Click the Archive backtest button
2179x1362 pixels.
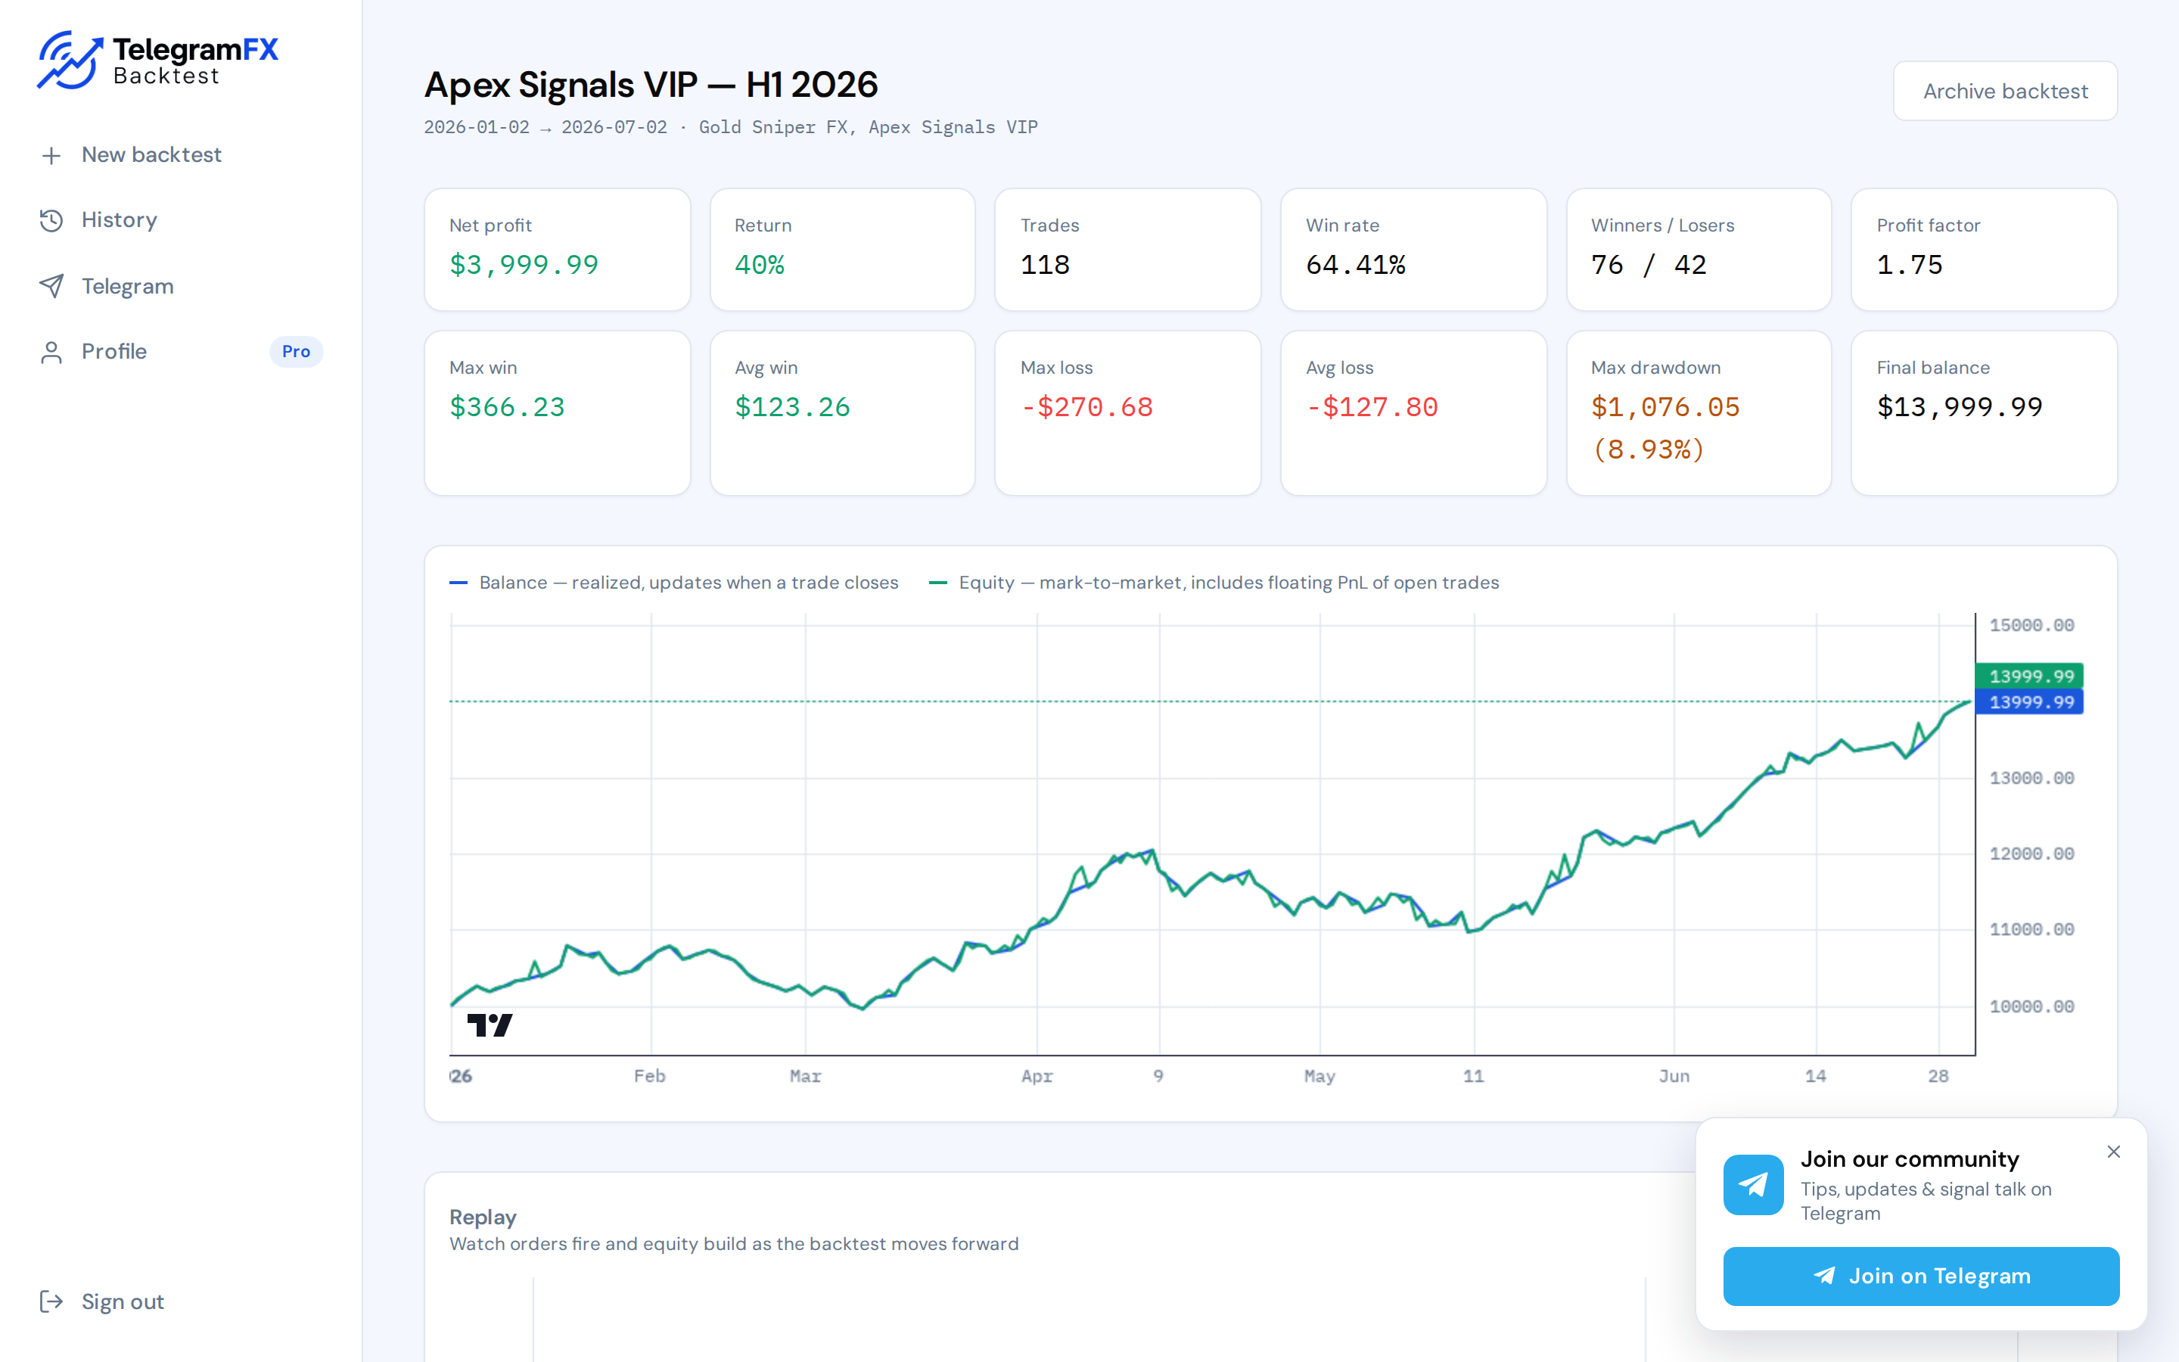point(2005,91)
